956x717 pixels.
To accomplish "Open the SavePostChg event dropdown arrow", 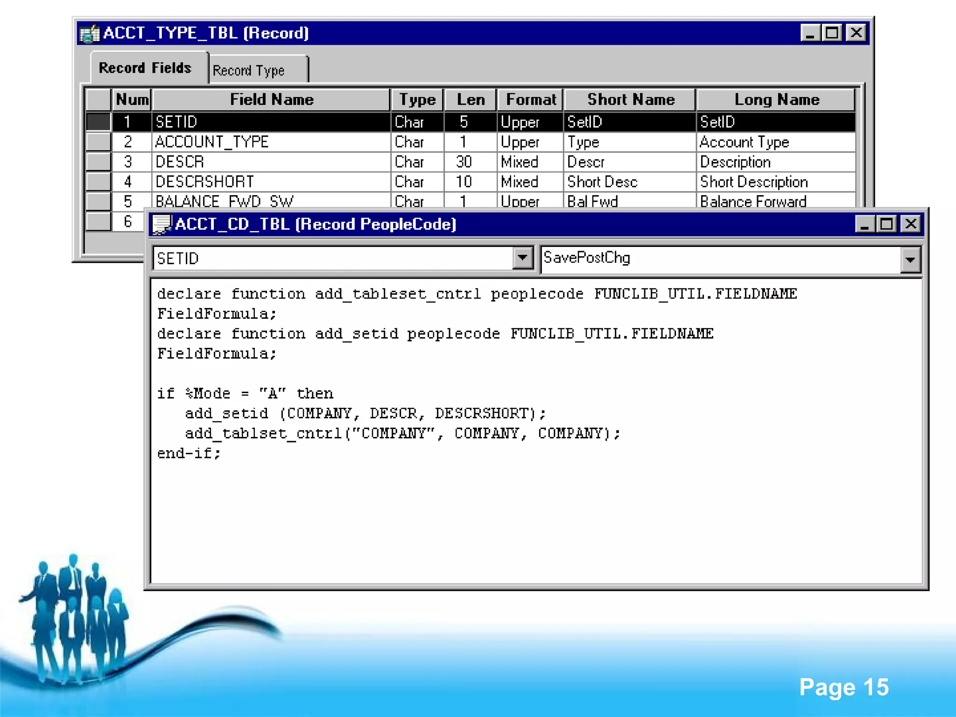I will pyautogui.click(x=910, y=260).
